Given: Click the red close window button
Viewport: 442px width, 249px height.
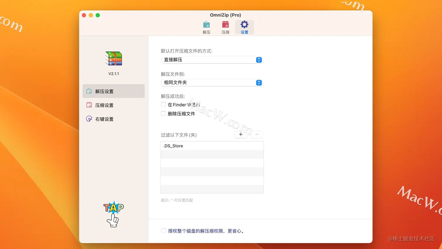Looking at the screenshot, I should click(84, 15).
